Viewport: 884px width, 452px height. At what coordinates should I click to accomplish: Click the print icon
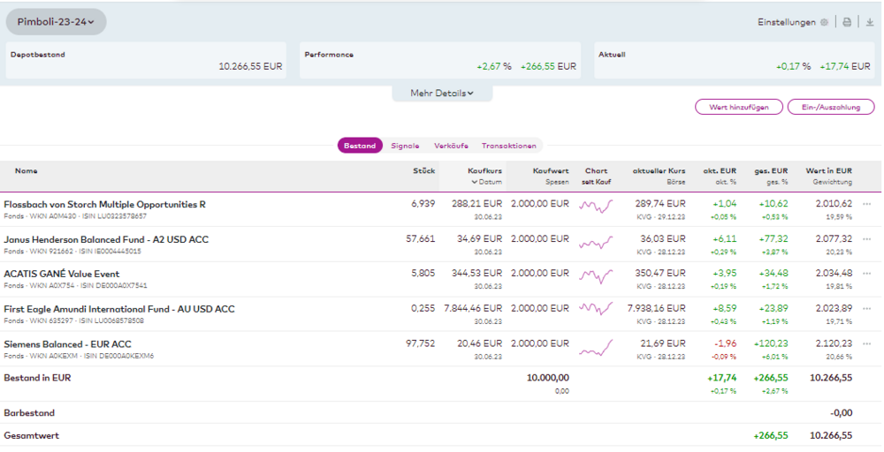pos(847,22)
